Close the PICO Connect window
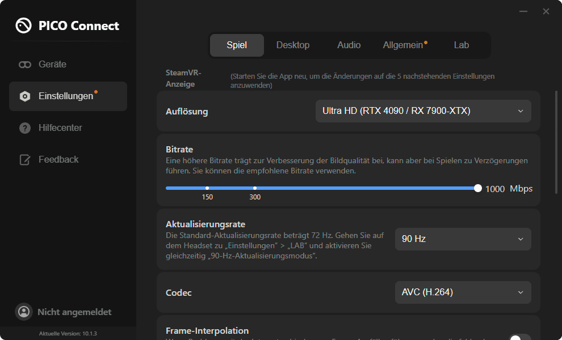The height and width of the screenshot is (340, 562). (546, 11)
